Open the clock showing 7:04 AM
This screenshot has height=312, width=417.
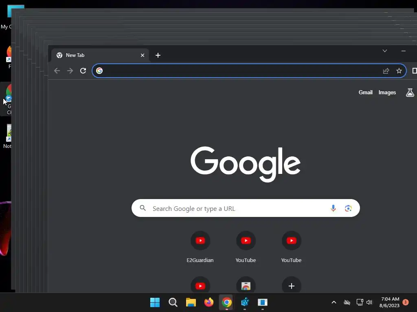[390, 302]
